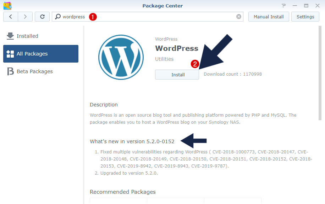Click the Utilities category label

click(x=164, y=59)
